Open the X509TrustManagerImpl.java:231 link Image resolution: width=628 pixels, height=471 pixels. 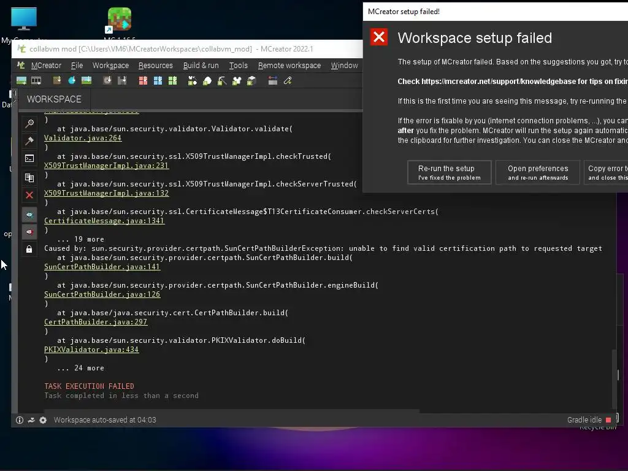[106, 166]
